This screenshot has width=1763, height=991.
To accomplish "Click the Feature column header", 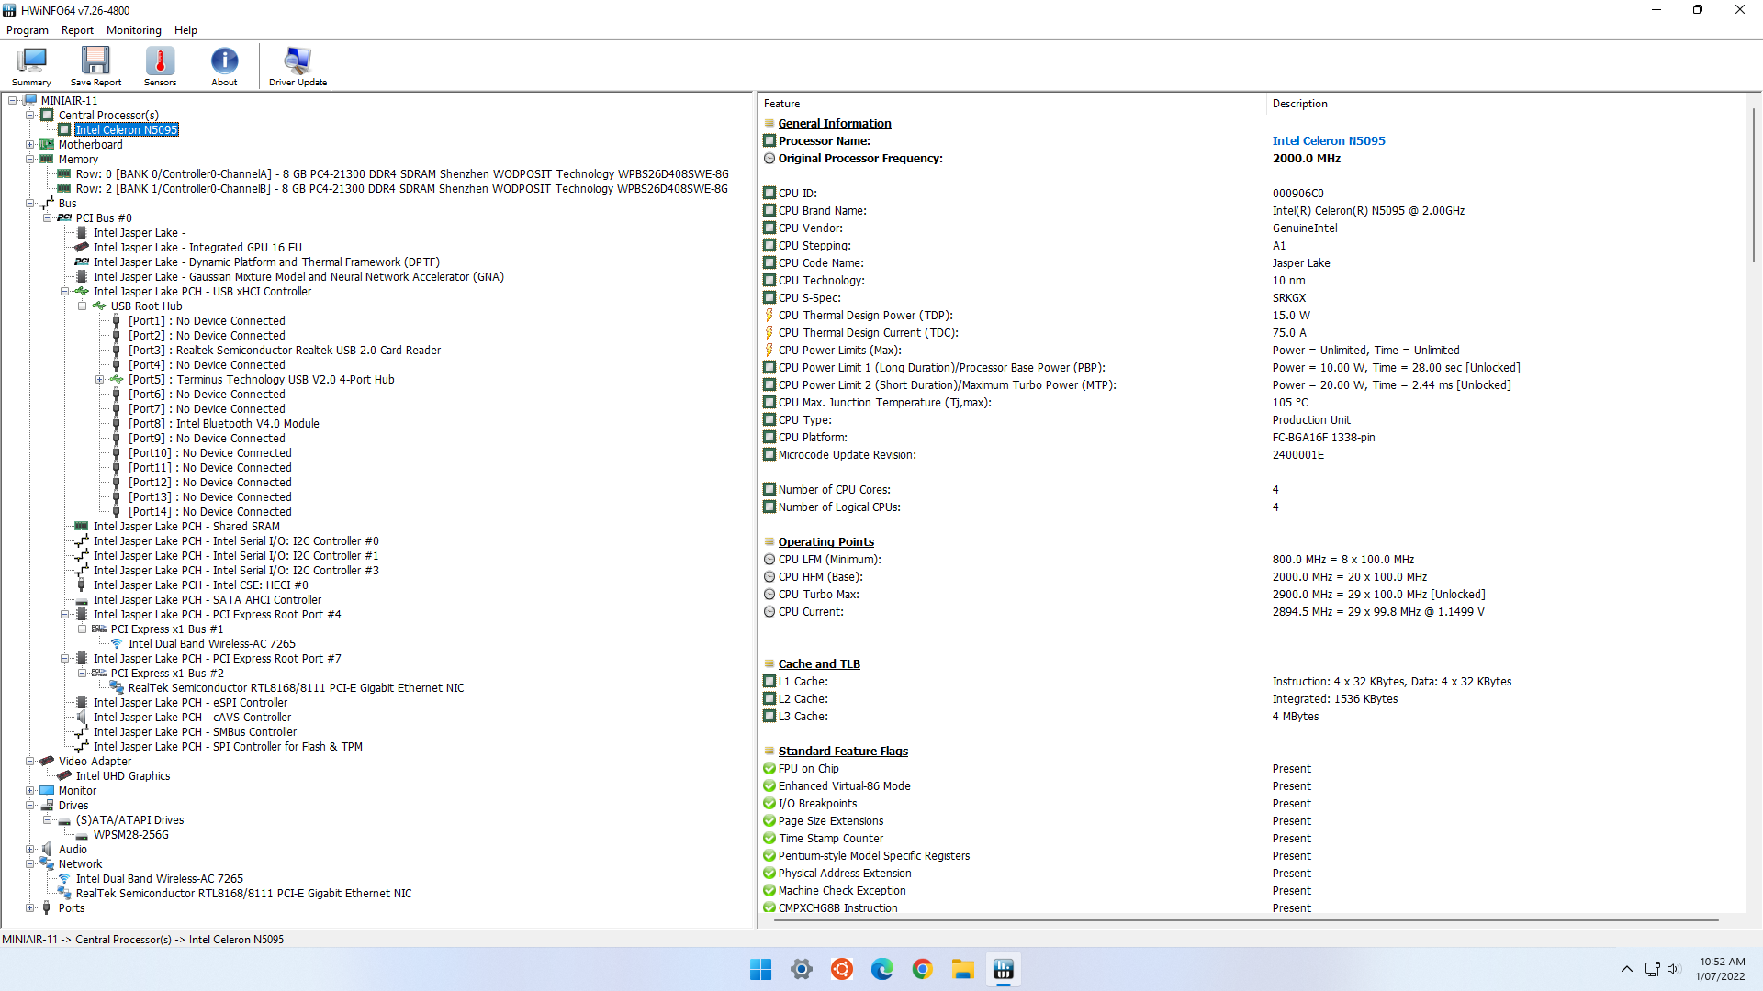I will click(1013, 104).
